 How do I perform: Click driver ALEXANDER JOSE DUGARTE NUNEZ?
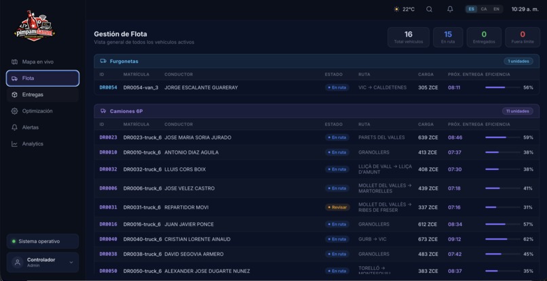point(207,271)
